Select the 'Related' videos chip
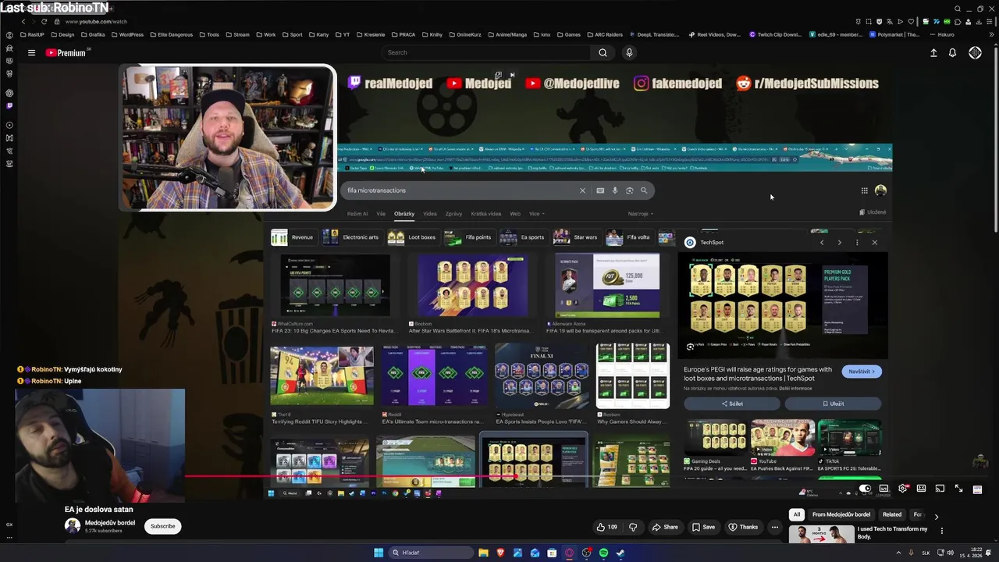999x562 pixels. tap(891, 514)
